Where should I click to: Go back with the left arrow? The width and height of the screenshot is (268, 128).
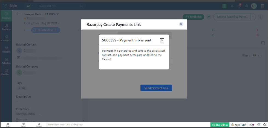point(18,14)
